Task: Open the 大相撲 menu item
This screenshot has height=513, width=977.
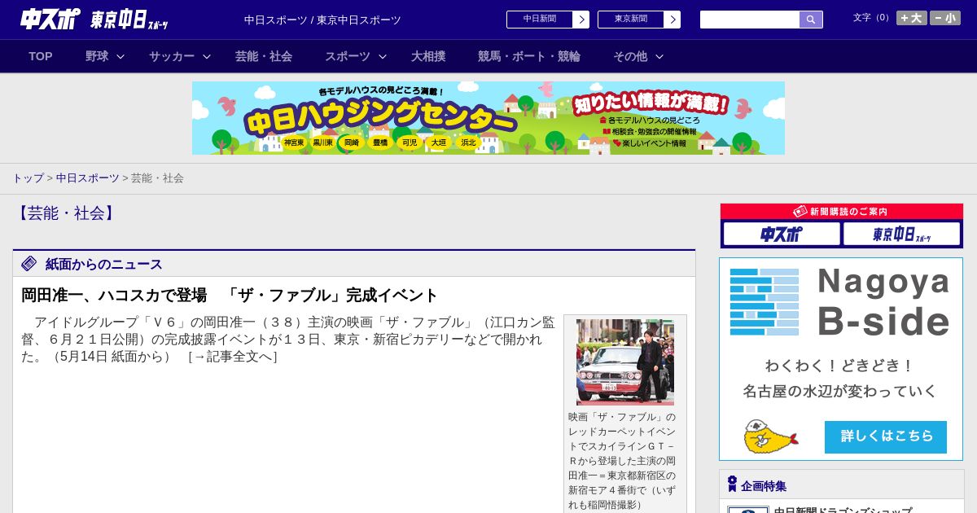Action: point(428,56)
